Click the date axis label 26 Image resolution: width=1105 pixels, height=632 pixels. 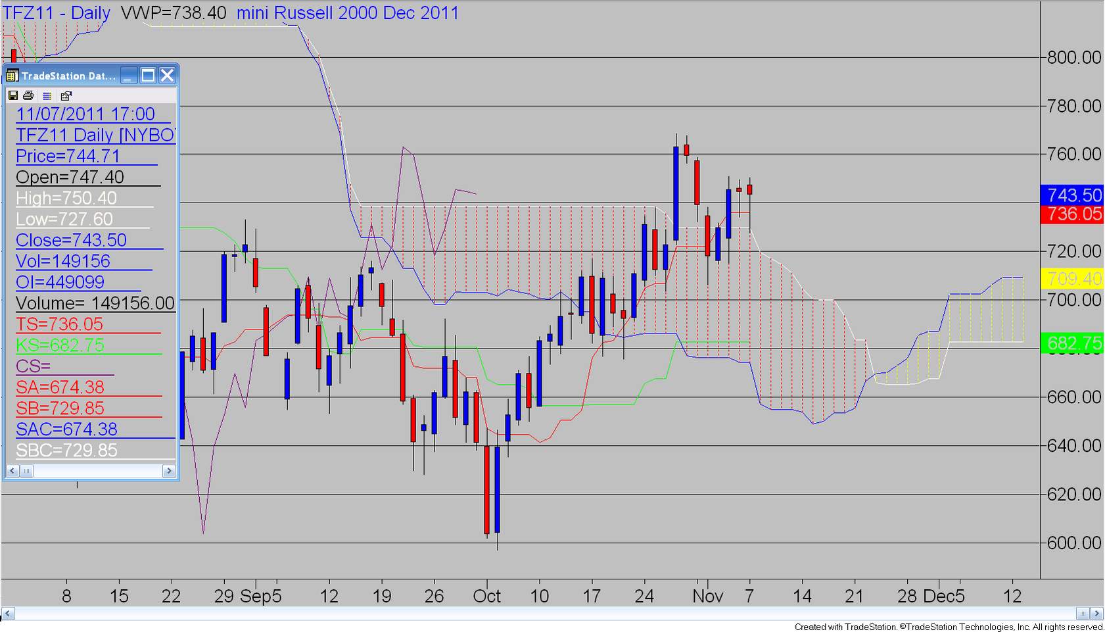point(434,596)
